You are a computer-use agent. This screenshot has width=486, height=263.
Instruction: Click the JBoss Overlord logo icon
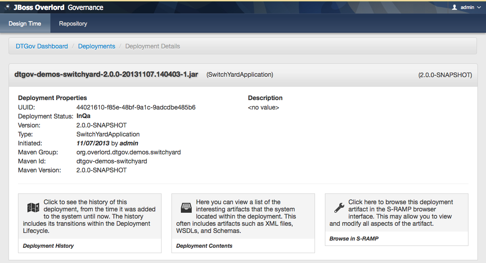tap(8, 7)
